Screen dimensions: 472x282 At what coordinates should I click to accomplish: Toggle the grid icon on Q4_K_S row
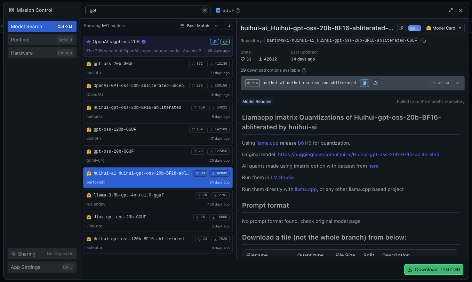(x=365, y=83)
